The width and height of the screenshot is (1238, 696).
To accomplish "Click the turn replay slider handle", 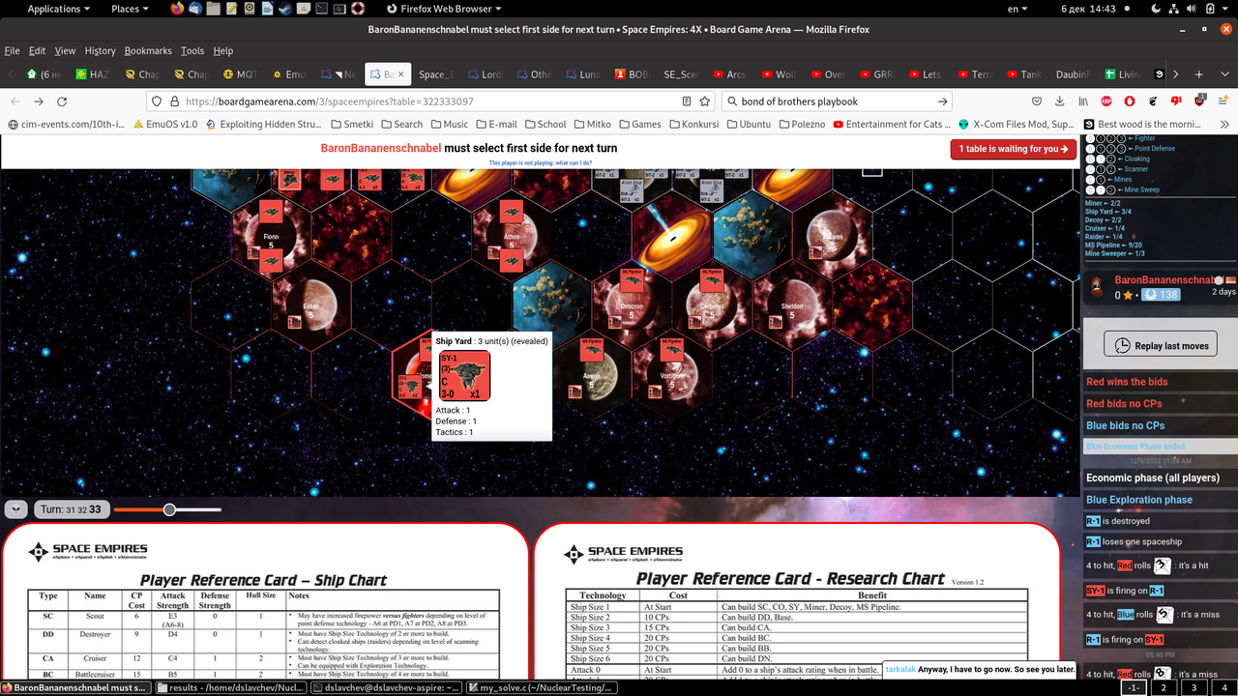I will (169, 509).
